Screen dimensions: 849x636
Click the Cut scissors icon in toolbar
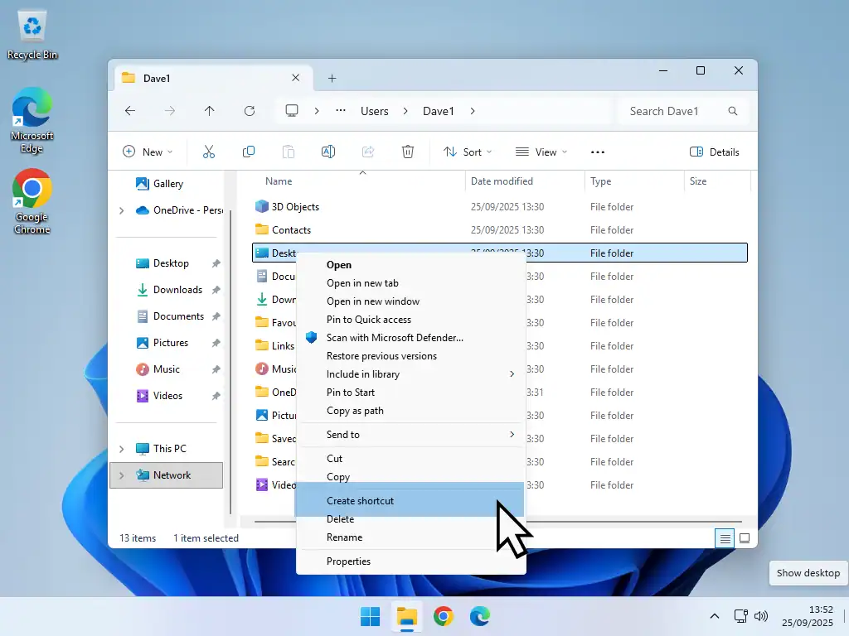click(208, 152)
